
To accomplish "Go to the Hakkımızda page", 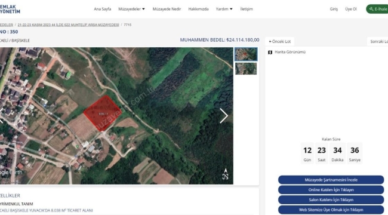I will [198, 9].
